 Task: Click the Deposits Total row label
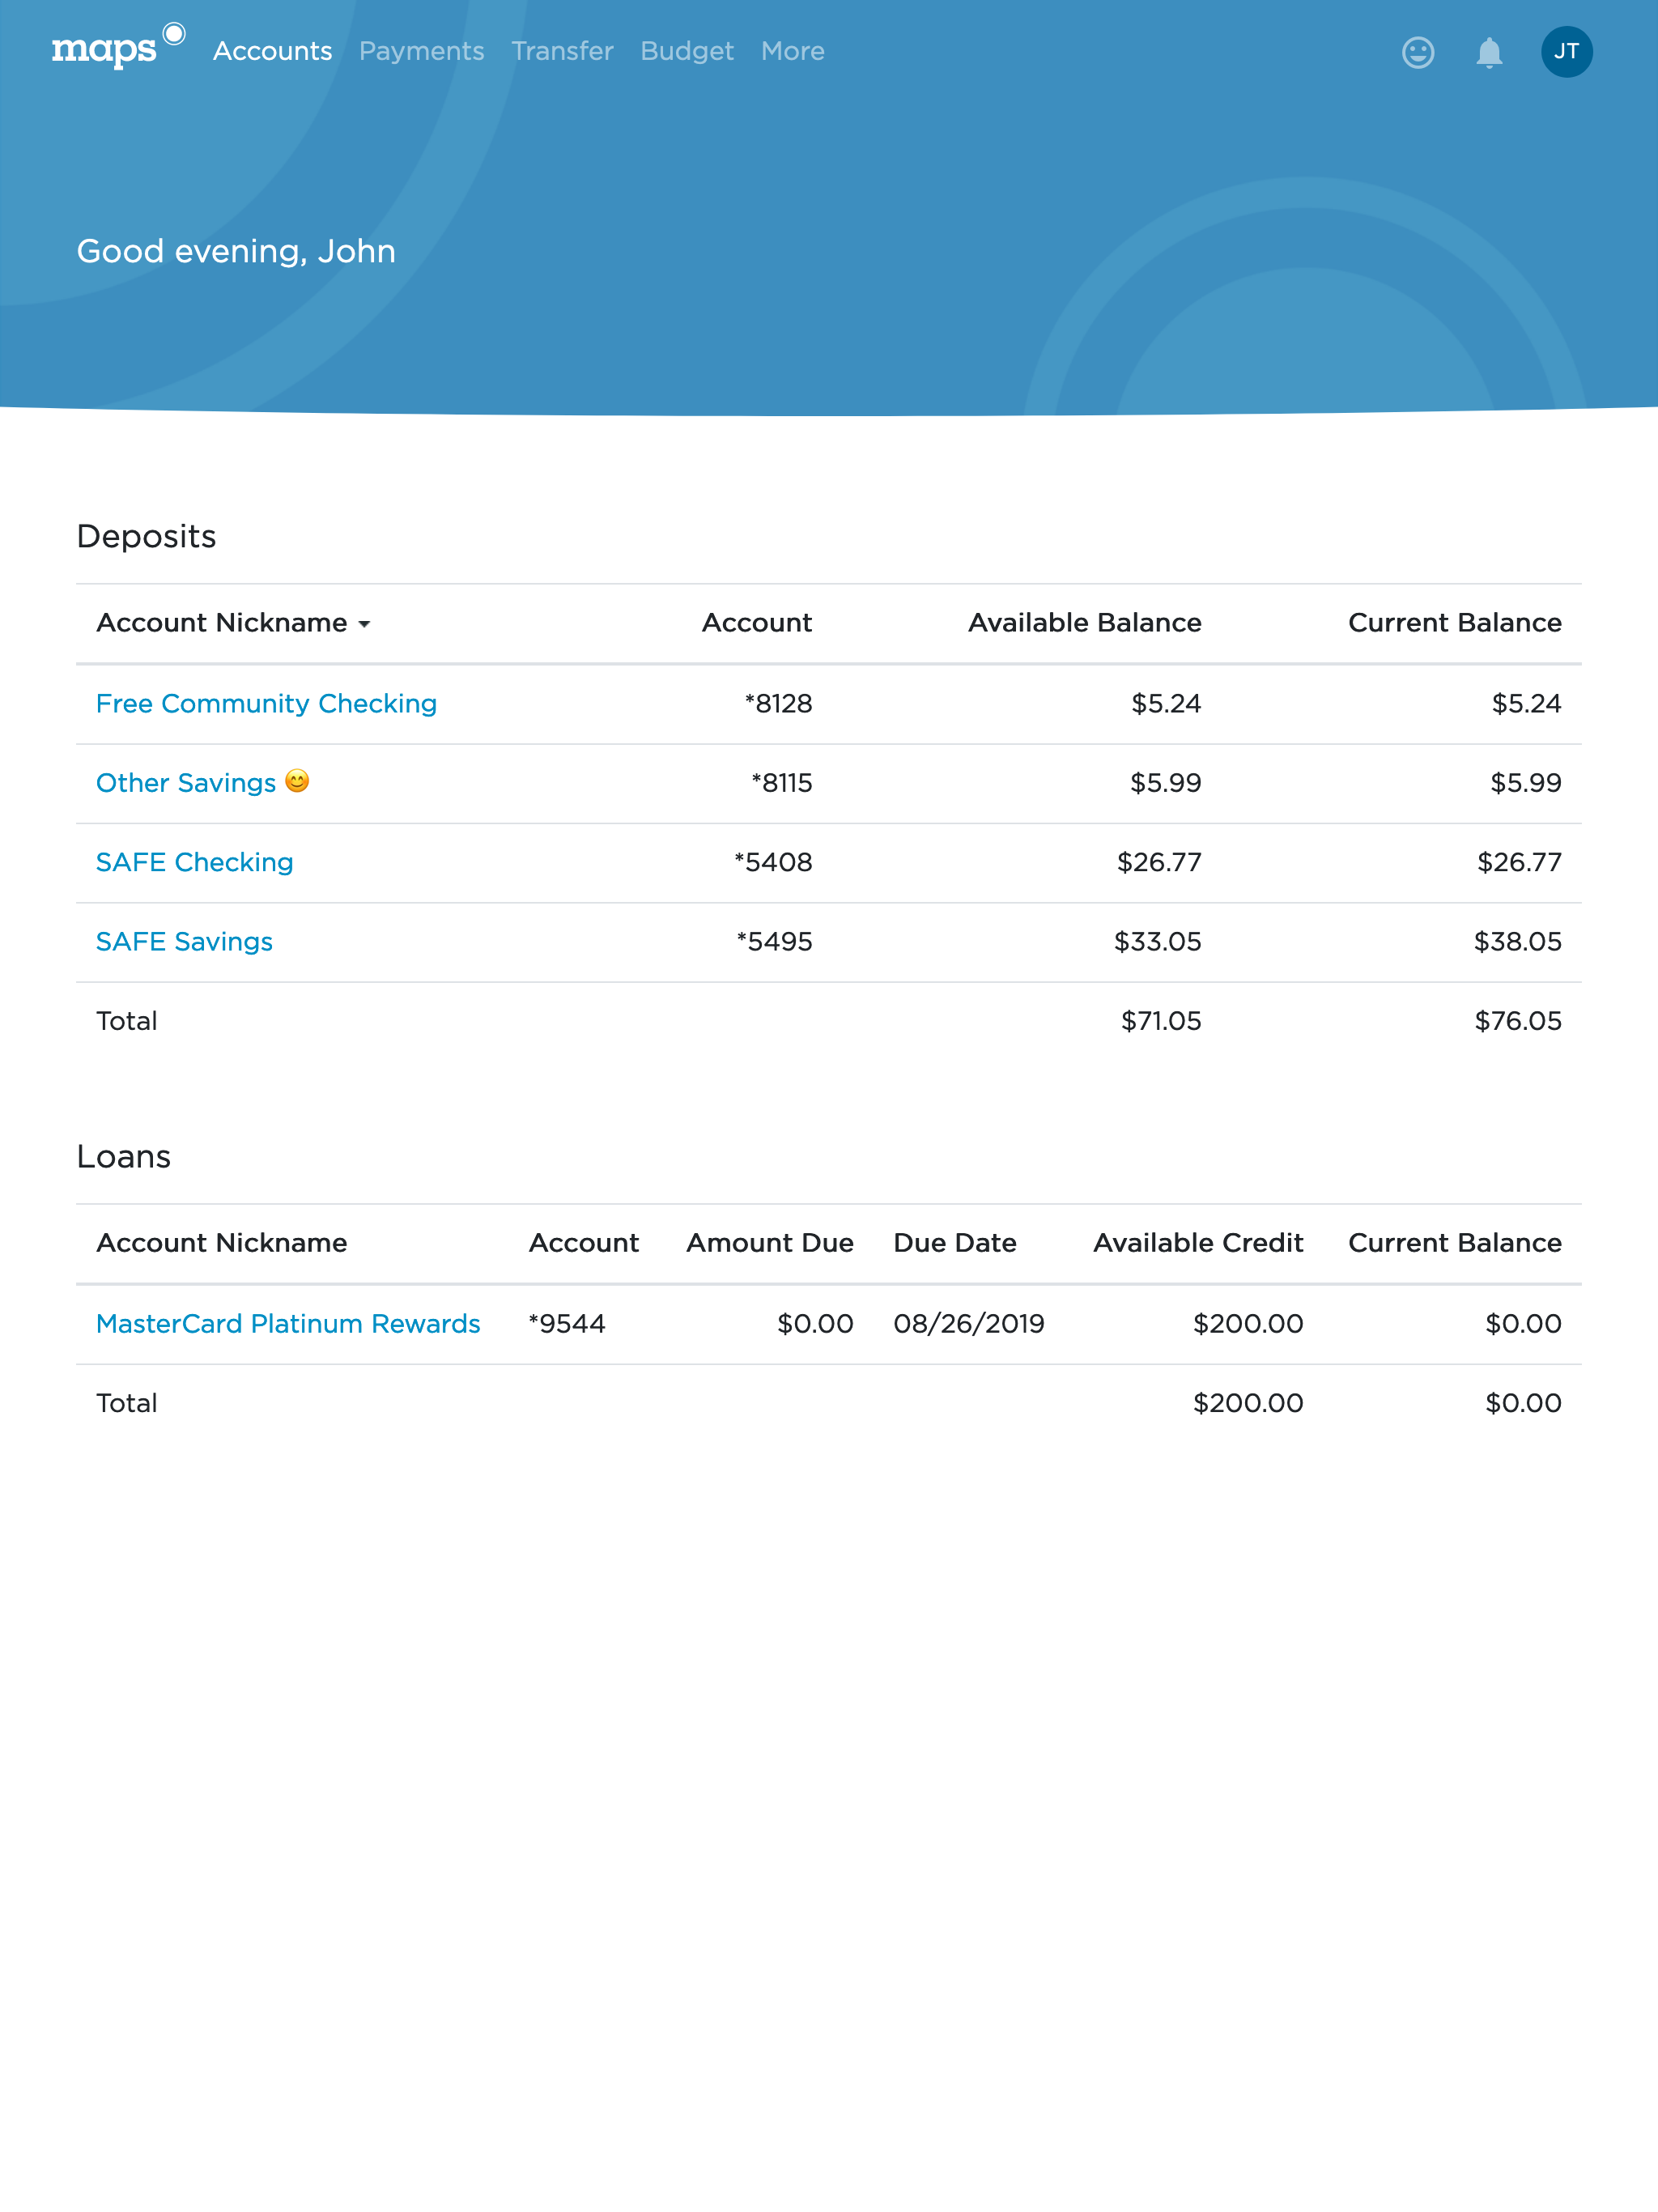(127, 1020)
